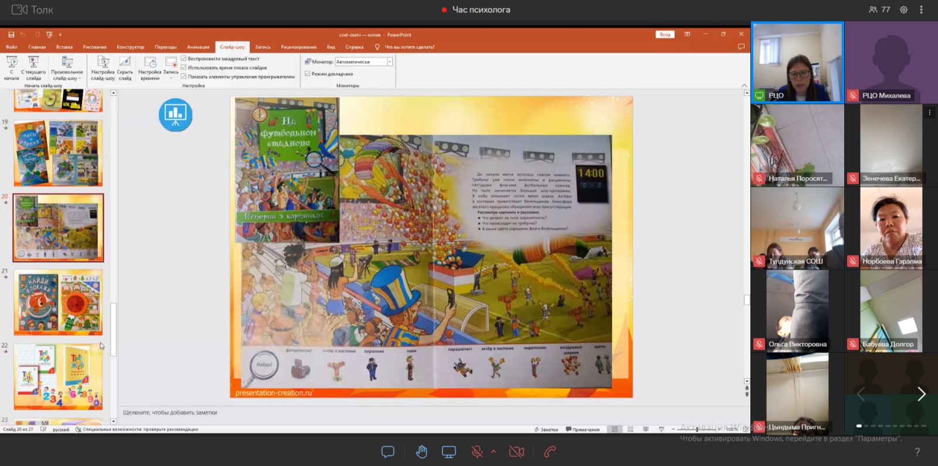Toggle 'Использовать время показа слайдов' checkbox

pyautogui.click(x=183, y=67)
